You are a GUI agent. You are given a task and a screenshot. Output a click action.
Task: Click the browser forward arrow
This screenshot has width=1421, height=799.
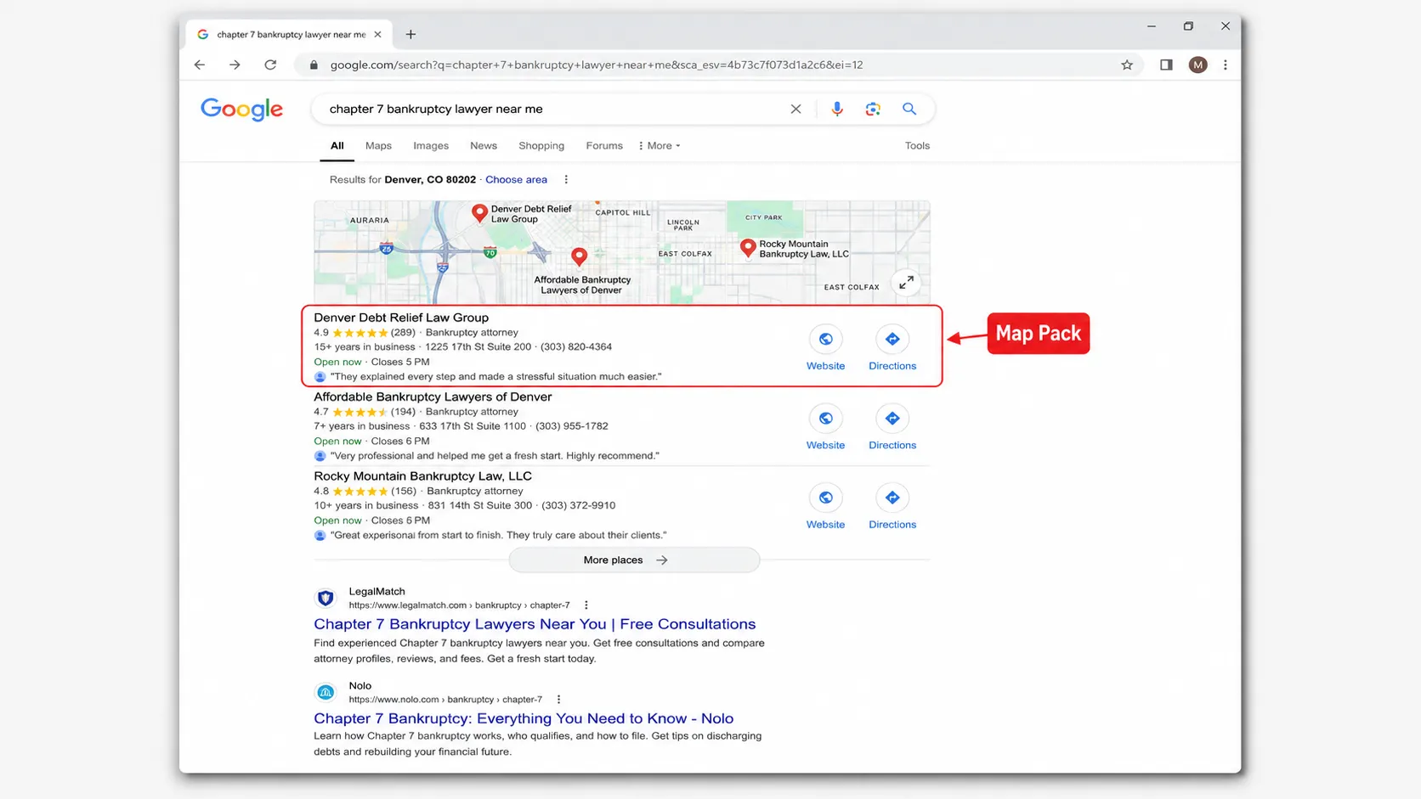pyautogui.click(x=235, y=65)
